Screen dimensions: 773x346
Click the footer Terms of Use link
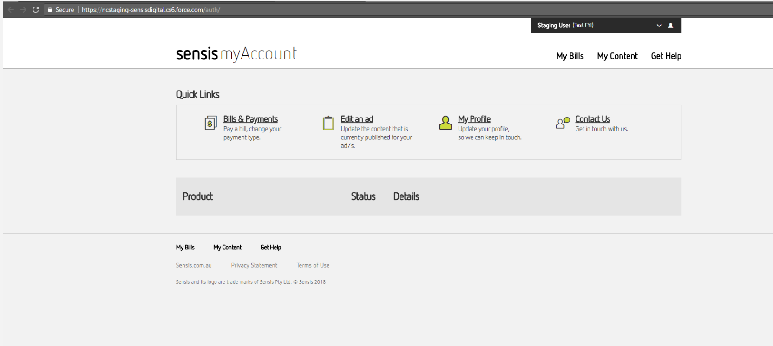click(313, 265)
